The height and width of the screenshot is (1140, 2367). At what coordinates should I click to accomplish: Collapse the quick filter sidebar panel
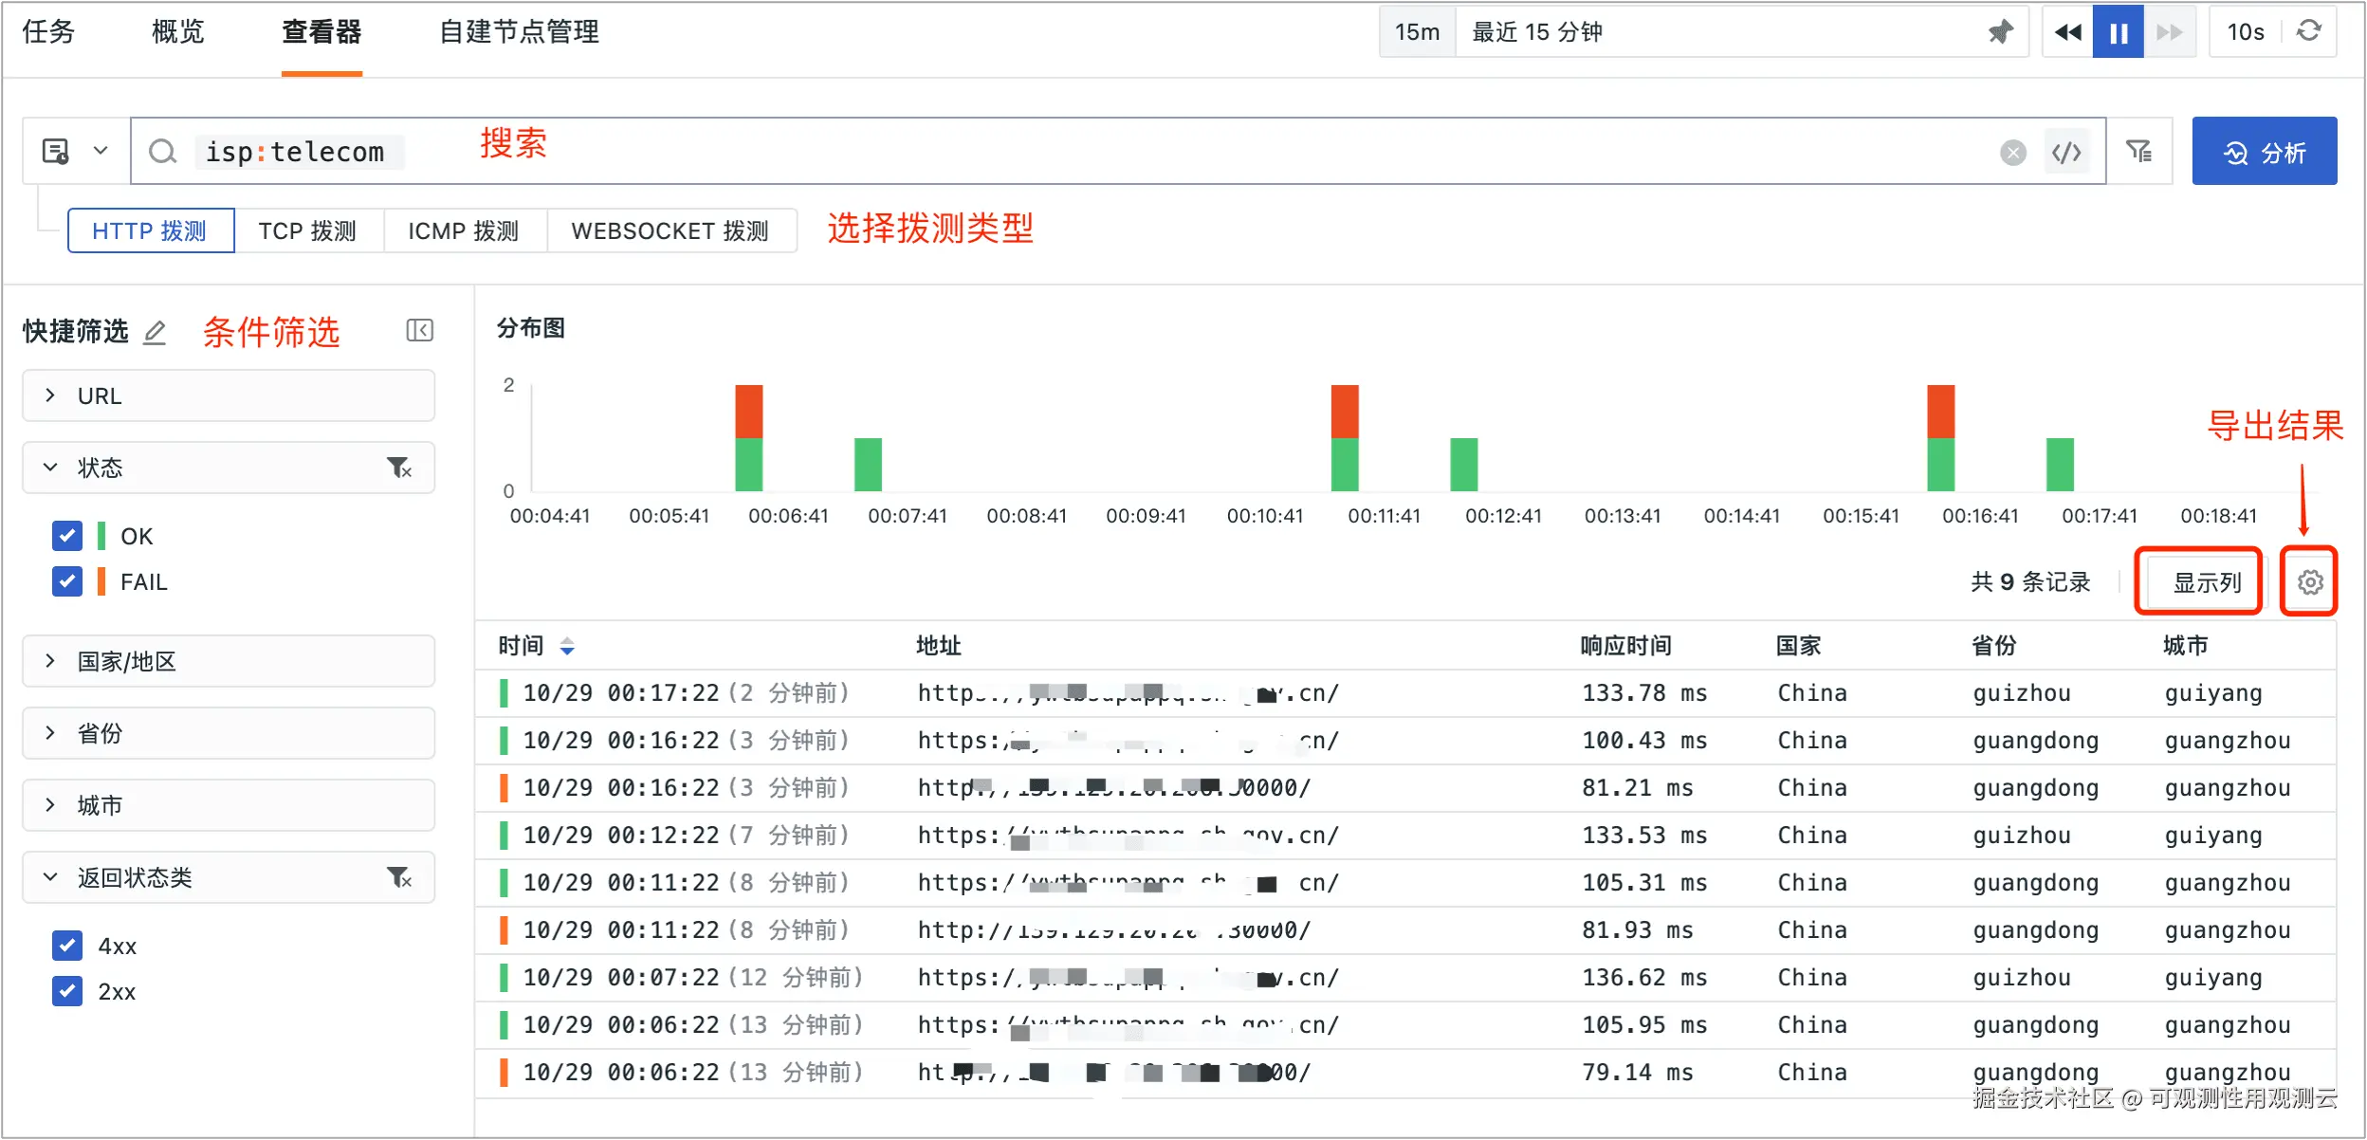(x=419, y=330)
